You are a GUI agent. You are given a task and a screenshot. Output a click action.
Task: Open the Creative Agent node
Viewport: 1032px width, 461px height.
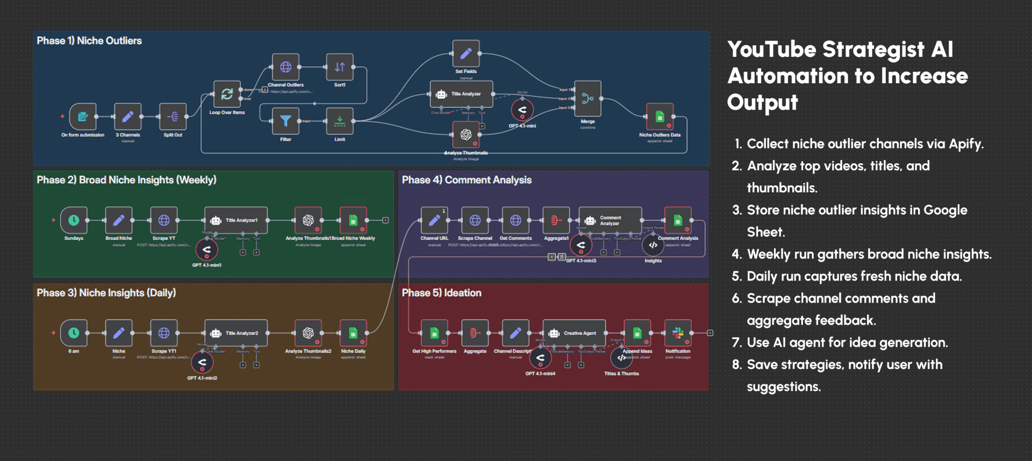point(574,333)
